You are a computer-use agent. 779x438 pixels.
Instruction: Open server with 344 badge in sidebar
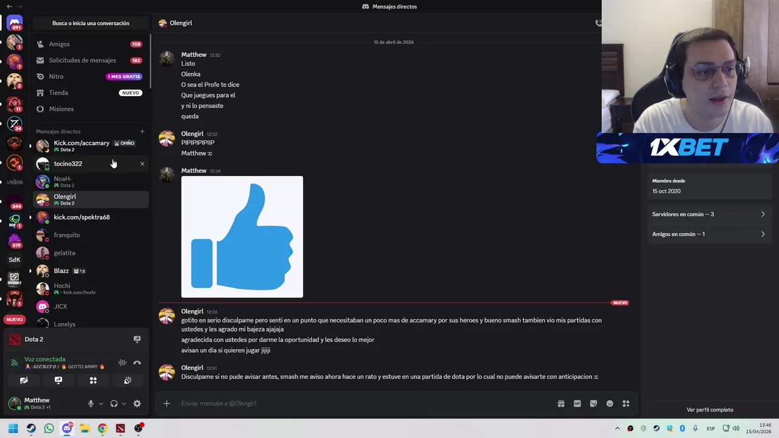(x=15, y=202)
